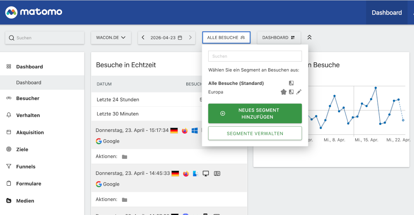414x215 pixels.
Task: Open actions folder for 15:17:34 visit
Action: tap(125, 157)
